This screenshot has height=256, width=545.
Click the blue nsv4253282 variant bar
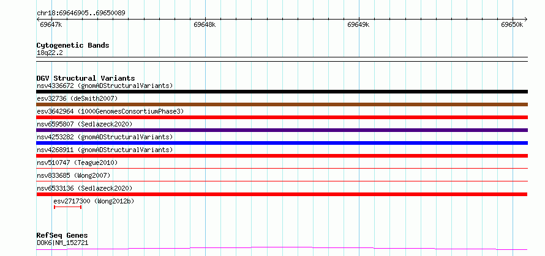tap(282, 143)
